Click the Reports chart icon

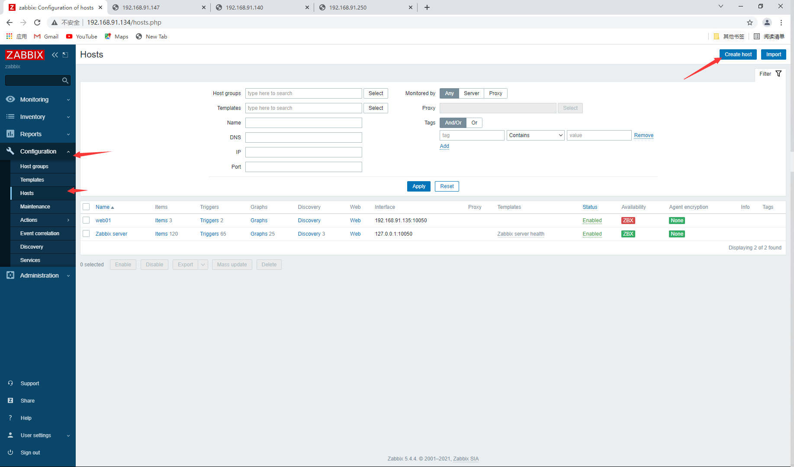(x=10, y=134)
